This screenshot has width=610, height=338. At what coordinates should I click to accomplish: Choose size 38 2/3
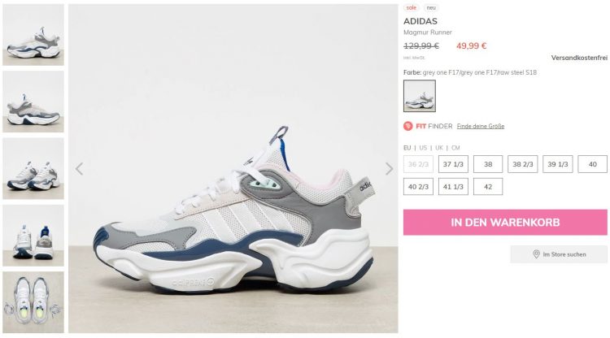click(523, 164)
